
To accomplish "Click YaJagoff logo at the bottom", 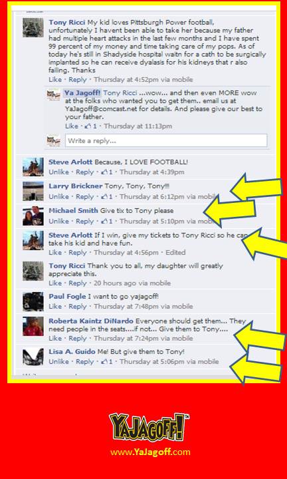I will click(x=149, y=427).
